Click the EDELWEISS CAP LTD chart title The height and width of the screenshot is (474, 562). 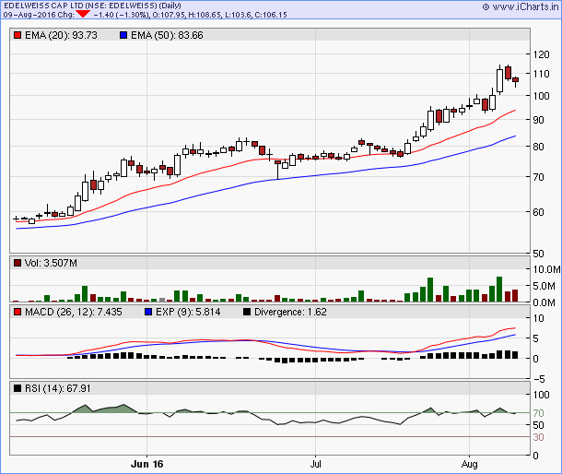(x=92, y=6)
